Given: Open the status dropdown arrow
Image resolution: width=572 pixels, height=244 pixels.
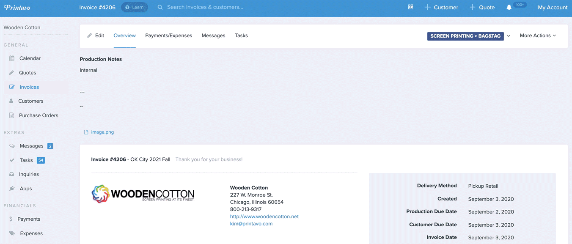Looking at the screenshot, I should 509,36.
